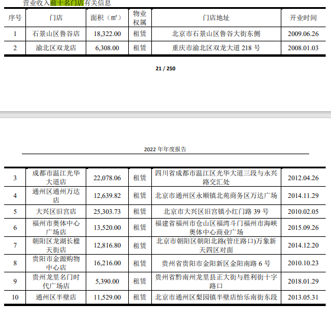331x309 pixels.
Task: Click the address 北京市通州区永顺镇北苑商务区万达广场
Action: tap(216, 196)
